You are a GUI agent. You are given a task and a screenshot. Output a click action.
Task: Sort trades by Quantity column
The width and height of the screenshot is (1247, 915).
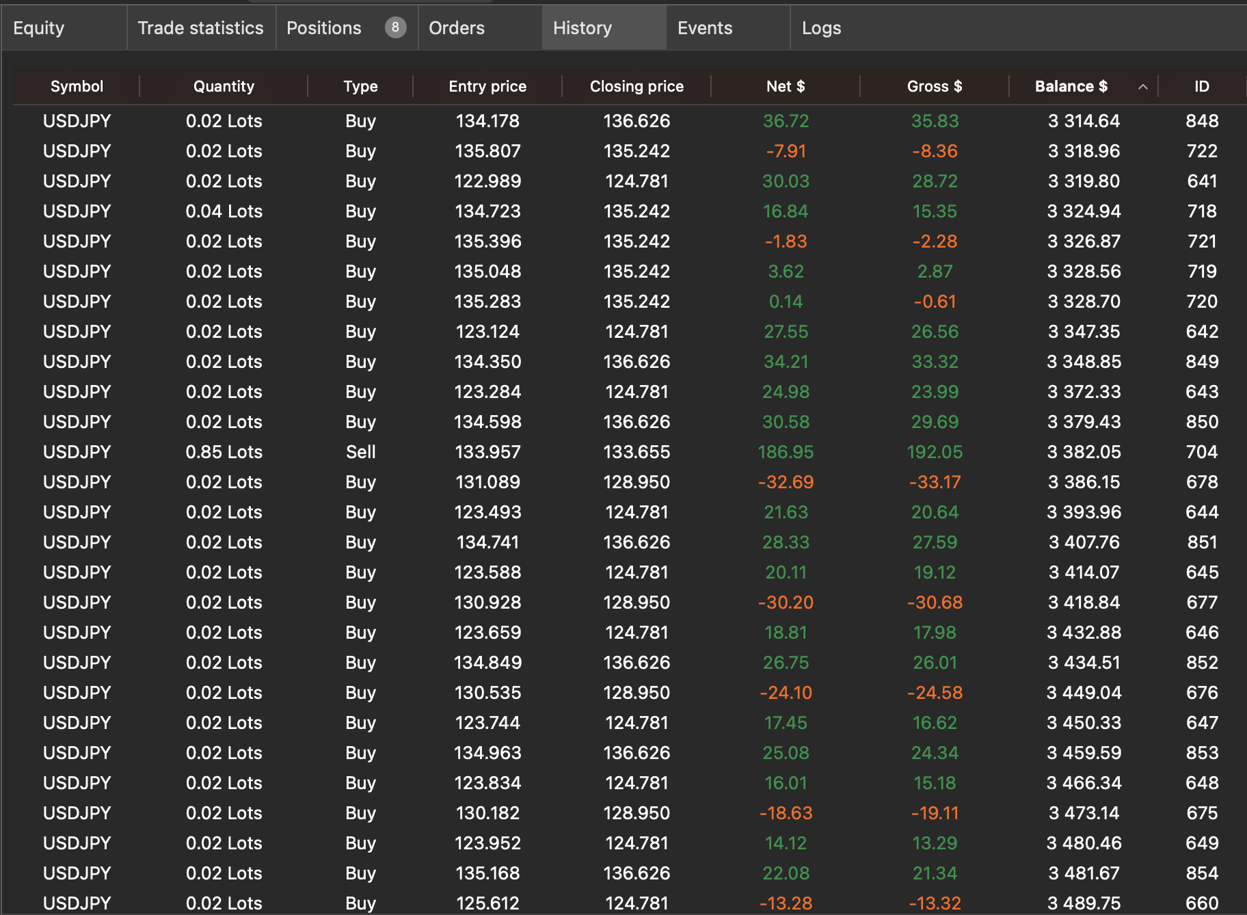[x=224, y=87]
